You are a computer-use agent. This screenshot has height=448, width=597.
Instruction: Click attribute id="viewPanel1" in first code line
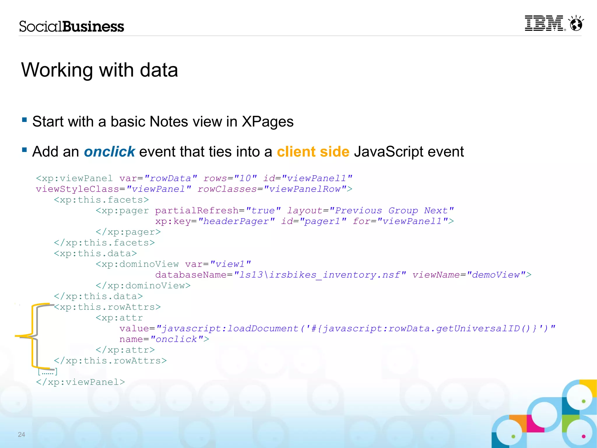tap(308, 178)
